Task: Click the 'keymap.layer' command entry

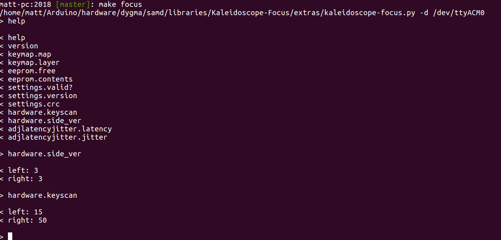Action: [x=34, y=63]
